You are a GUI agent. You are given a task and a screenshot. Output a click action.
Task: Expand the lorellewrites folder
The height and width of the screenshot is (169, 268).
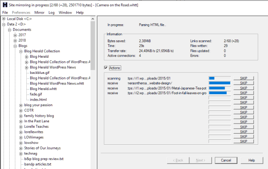21,132
